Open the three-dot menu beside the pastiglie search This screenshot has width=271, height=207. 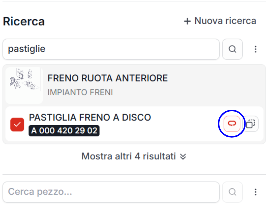tap(255, 49)
